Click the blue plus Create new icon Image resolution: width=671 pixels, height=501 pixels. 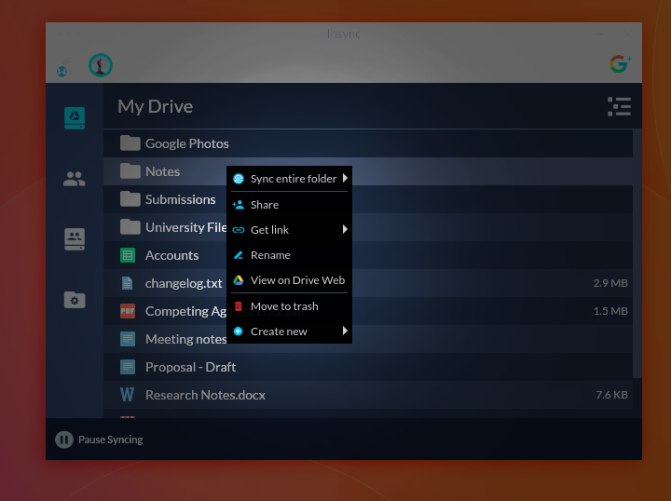[x=239, y=332]
